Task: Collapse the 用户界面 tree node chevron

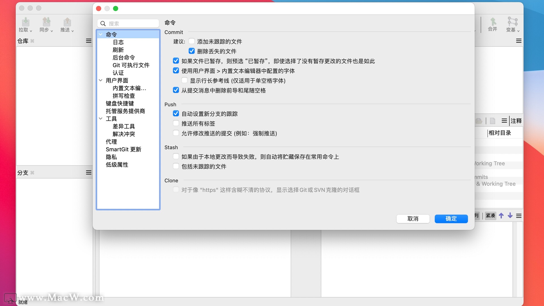Action: pyautogui.click(x=101, y=80)
